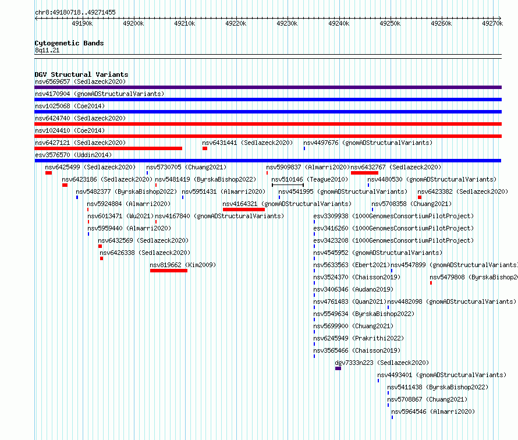Viewport: 518px width, 440px height.
Task: Click the nsv1025068 (Coe2014) label
Action: [x=70, y=106]
